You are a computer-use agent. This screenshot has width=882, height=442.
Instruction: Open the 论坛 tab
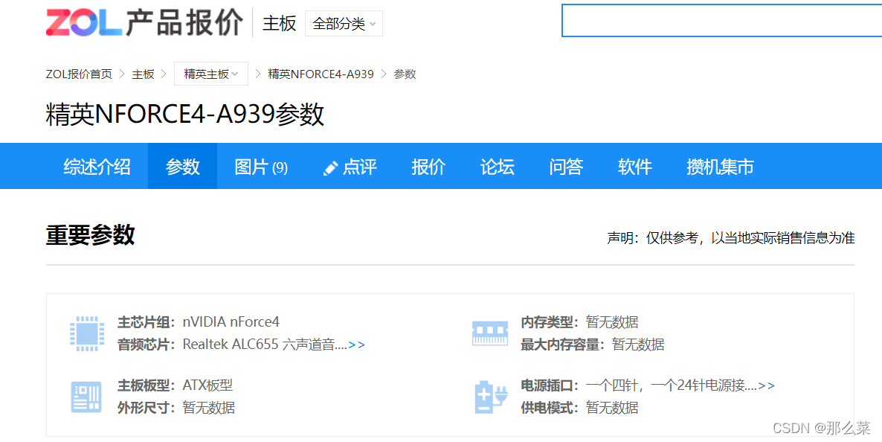[498, 167]
